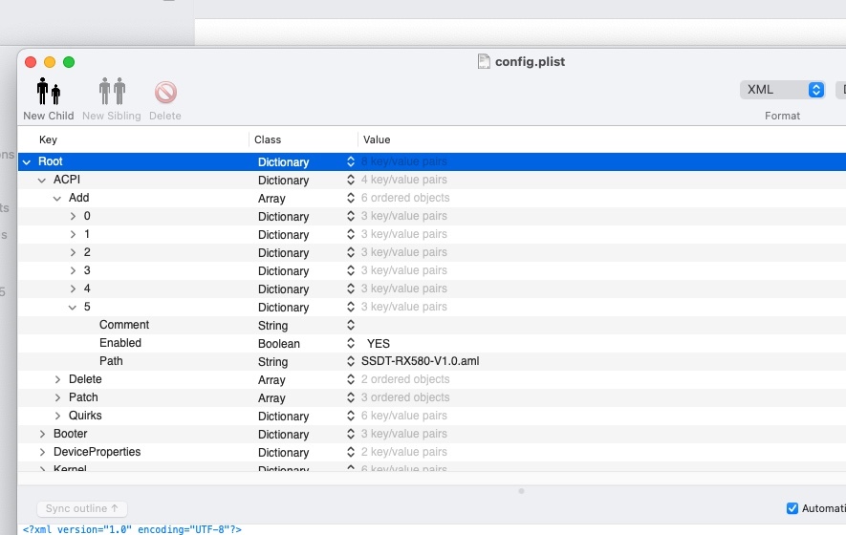Open the XML format dropdown
This screenshot has width=846, height=535.
[x=782, y=90]
